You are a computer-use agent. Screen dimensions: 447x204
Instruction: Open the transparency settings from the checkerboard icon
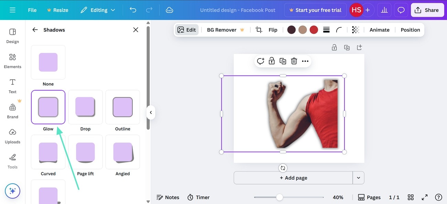pos(356,30)
